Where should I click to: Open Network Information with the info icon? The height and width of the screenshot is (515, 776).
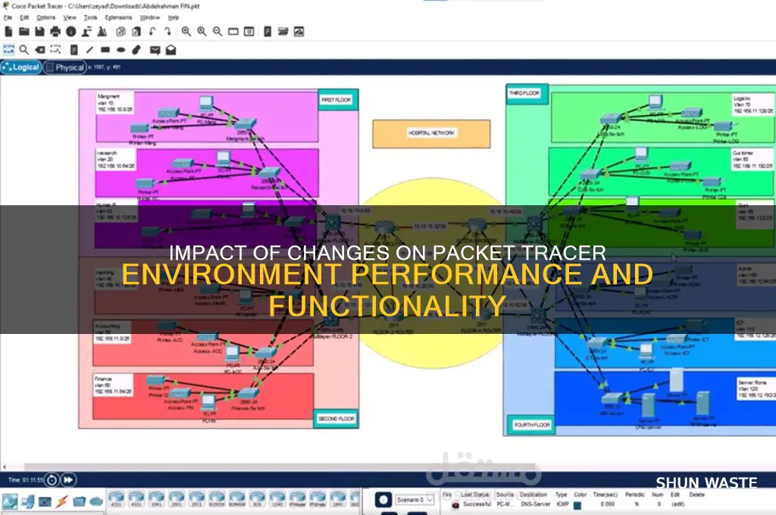70,32
